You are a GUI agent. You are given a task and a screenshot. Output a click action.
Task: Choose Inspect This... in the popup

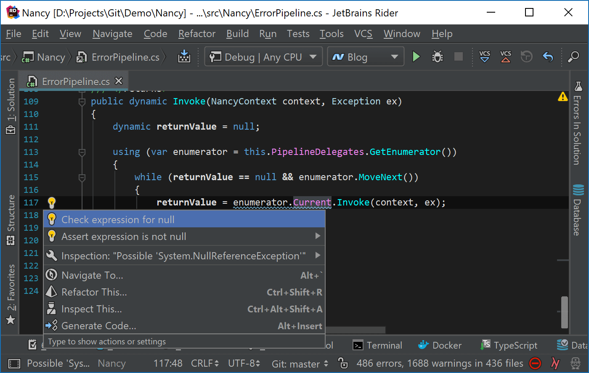tap(184, 309)
